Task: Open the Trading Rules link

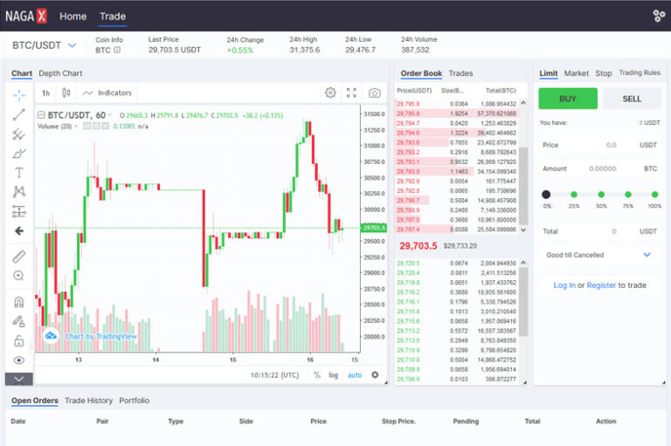Action: [x=640, y=72]
